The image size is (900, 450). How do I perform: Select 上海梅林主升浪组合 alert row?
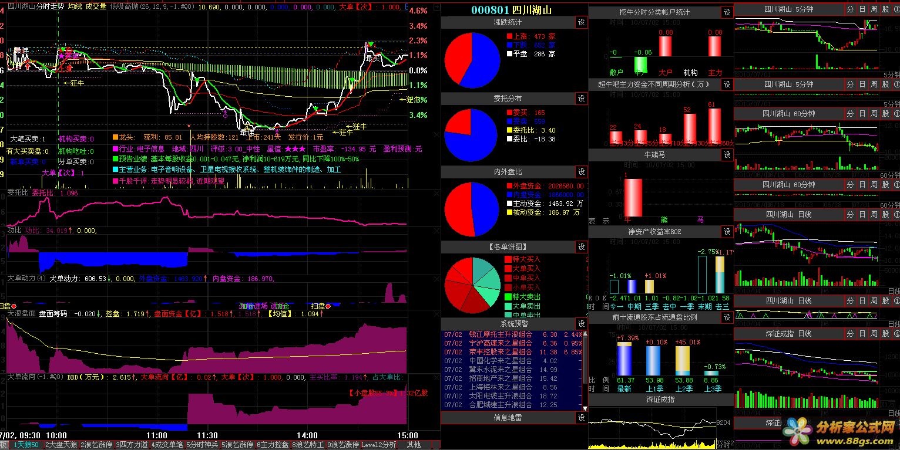tap(512, 387)
